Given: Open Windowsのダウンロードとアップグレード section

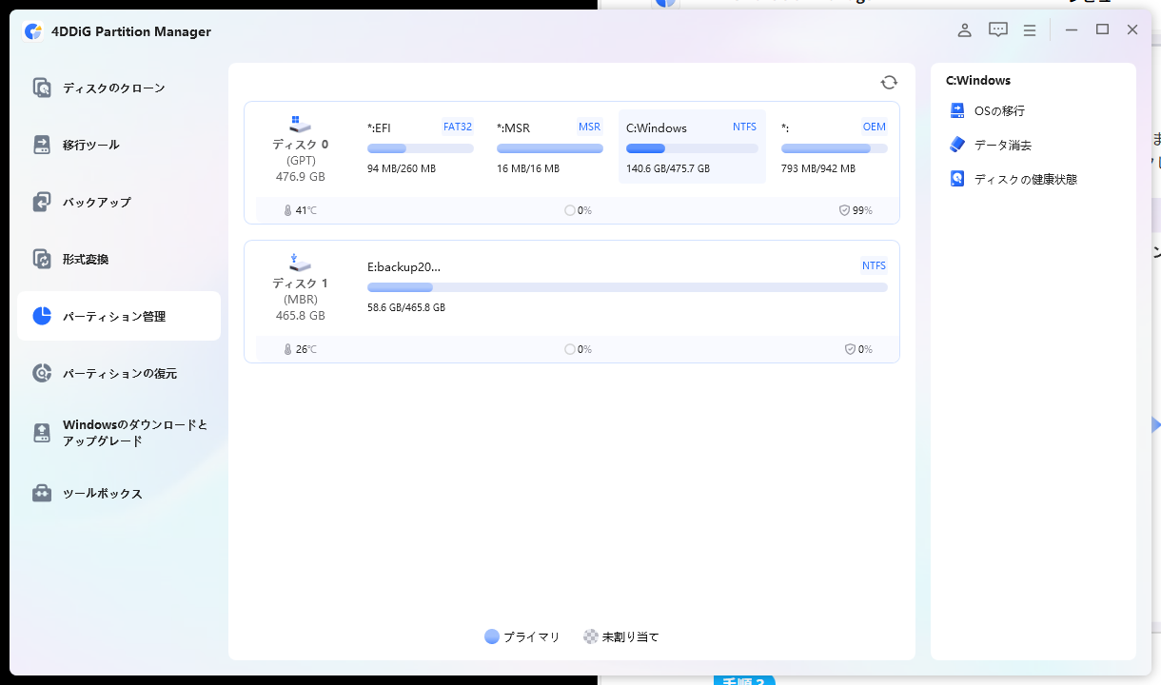Looking at the screenshot, I should pos(135,433).
